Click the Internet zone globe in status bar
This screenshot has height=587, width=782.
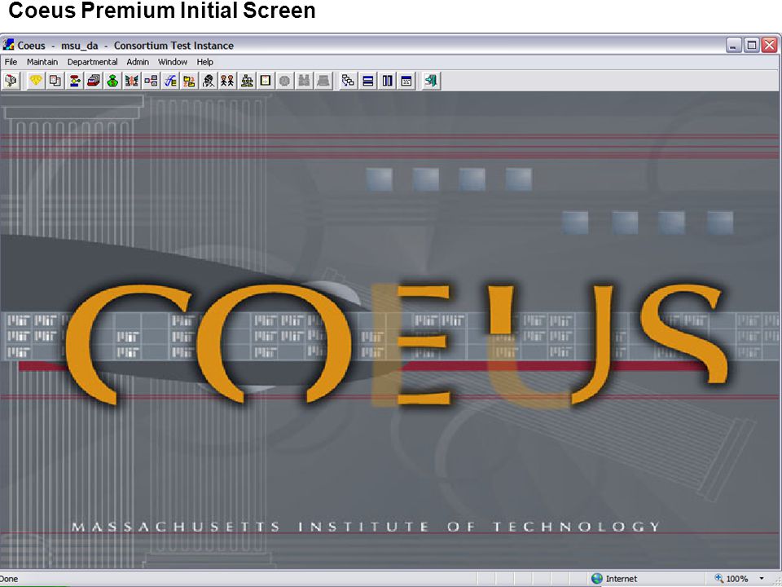click(597, 579)
